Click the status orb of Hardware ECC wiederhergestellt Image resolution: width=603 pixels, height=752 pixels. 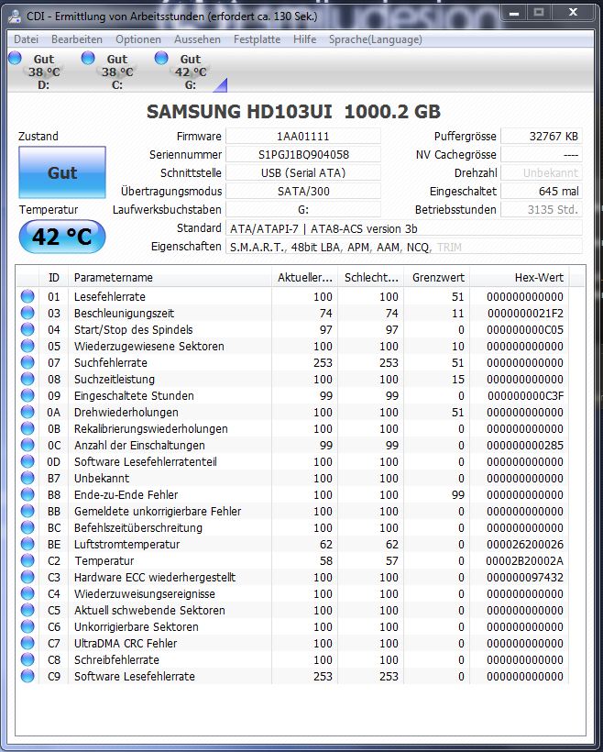[27, 577]
